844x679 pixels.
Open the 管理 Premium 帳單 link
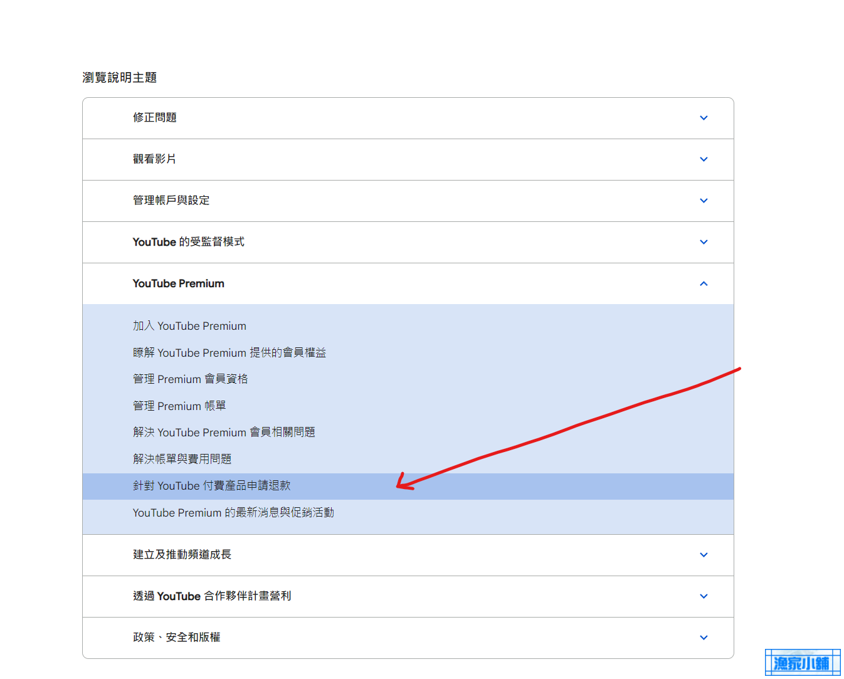pyautogui.click(x=179, y=406)
